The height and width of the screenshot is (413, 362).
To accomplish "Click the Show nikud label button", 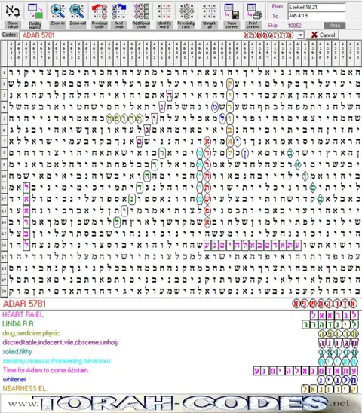I will click(x=13, y=25).
